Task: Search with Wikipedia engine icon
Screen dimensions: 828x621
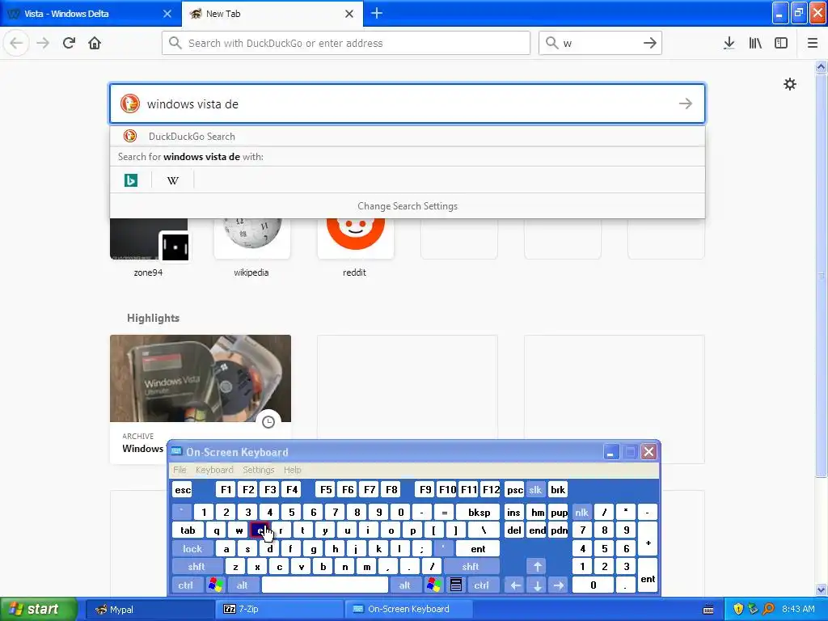Action: pos(173,180)
